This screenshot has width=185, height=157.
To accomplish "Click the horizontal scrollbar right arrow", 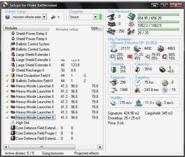I will (100, 147).
